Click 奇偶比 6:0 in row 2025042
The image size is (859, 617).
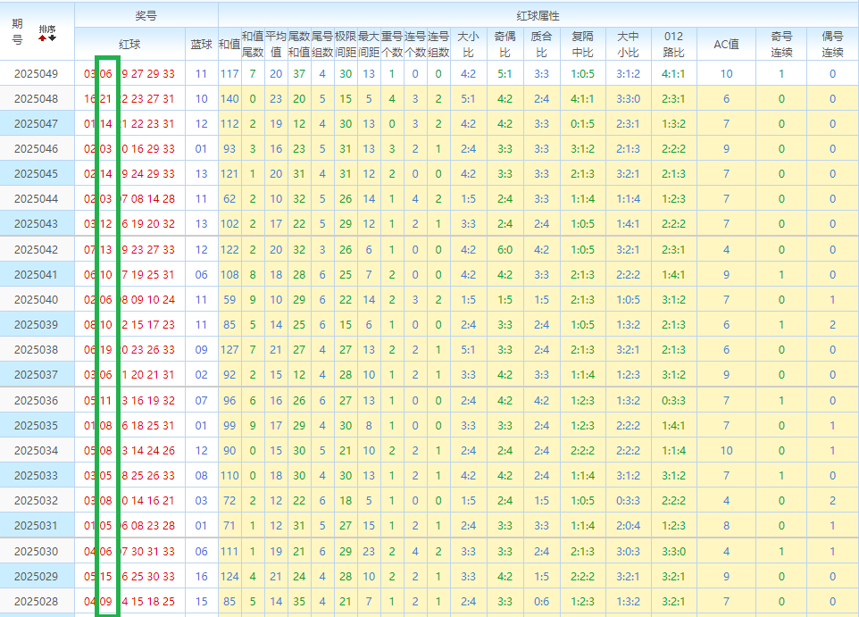(505, 250)
